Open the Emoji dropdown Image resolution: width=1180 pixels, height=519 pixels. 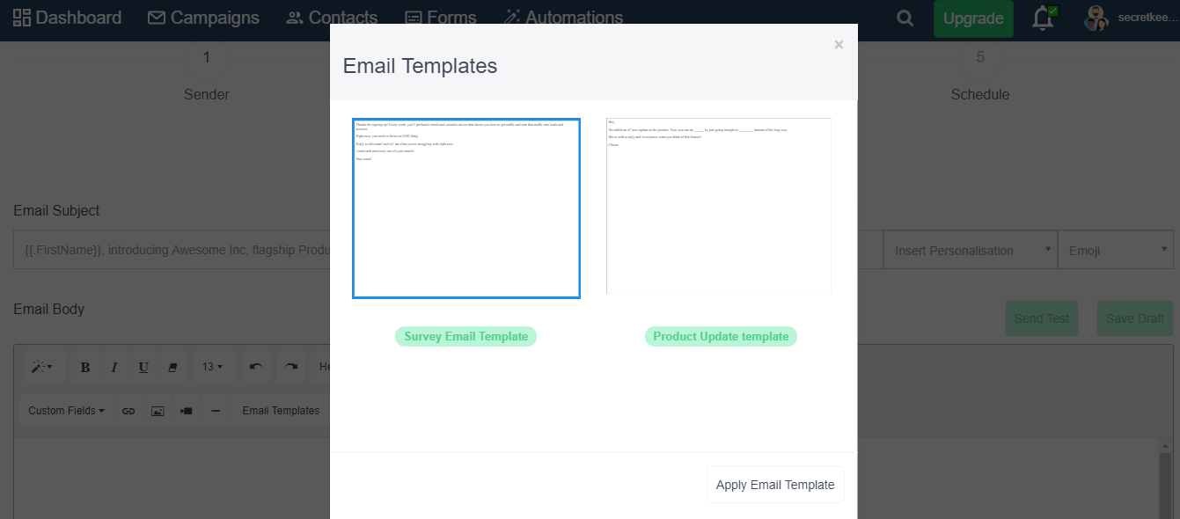pos(1118,251)
